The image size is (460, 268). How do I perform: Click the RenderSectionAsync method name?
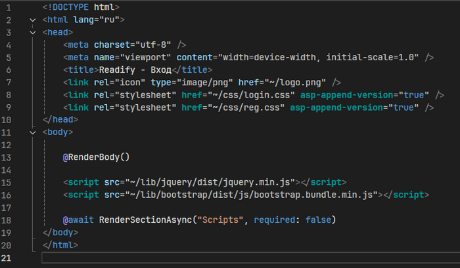[135, 220]
